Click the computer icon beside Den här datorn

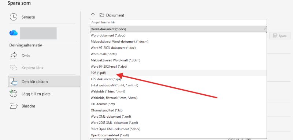[14, 82]
